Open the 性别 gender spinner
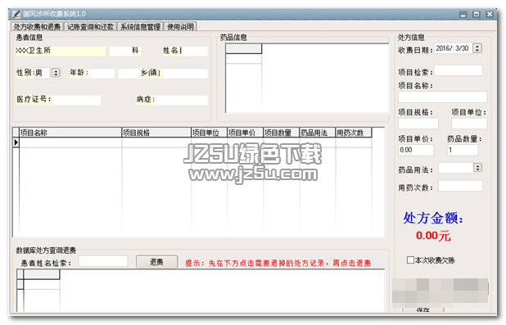The height and width of the screenshot is (325, 506). coord(56,73)
